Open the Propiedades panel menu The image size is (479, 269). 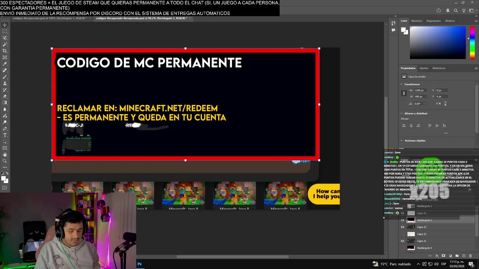tap(476, 68)
